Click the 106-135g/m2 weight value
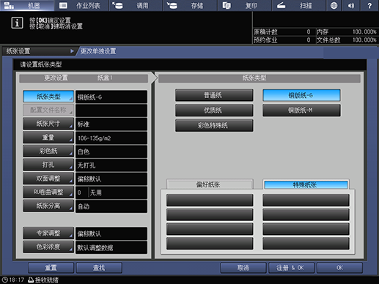This screenshot has width=379, height=284. coord(111,138)
